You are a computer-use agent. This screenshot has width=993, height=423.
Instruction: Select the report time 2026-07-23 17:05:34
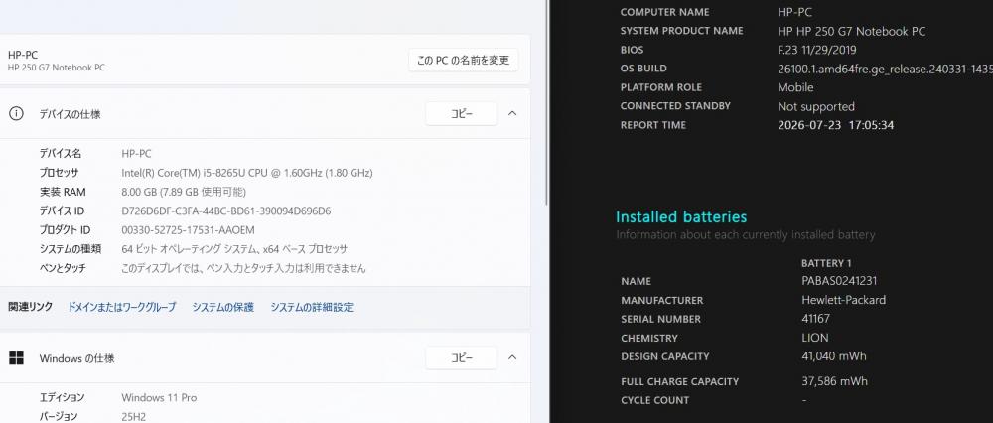[x=835, y=125]
